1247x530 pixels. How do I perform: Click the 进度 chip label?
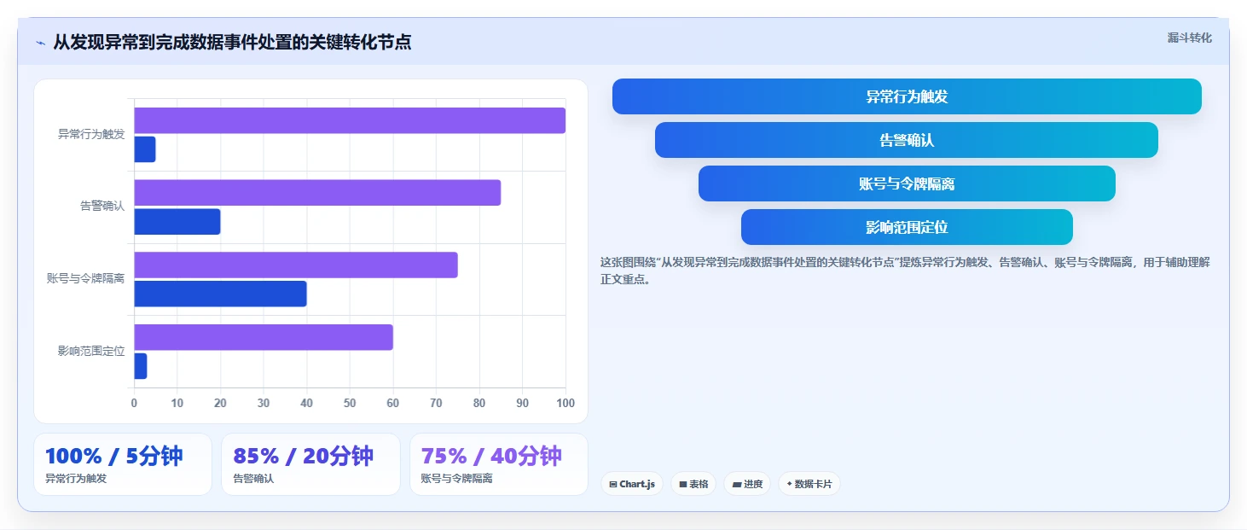753,485
